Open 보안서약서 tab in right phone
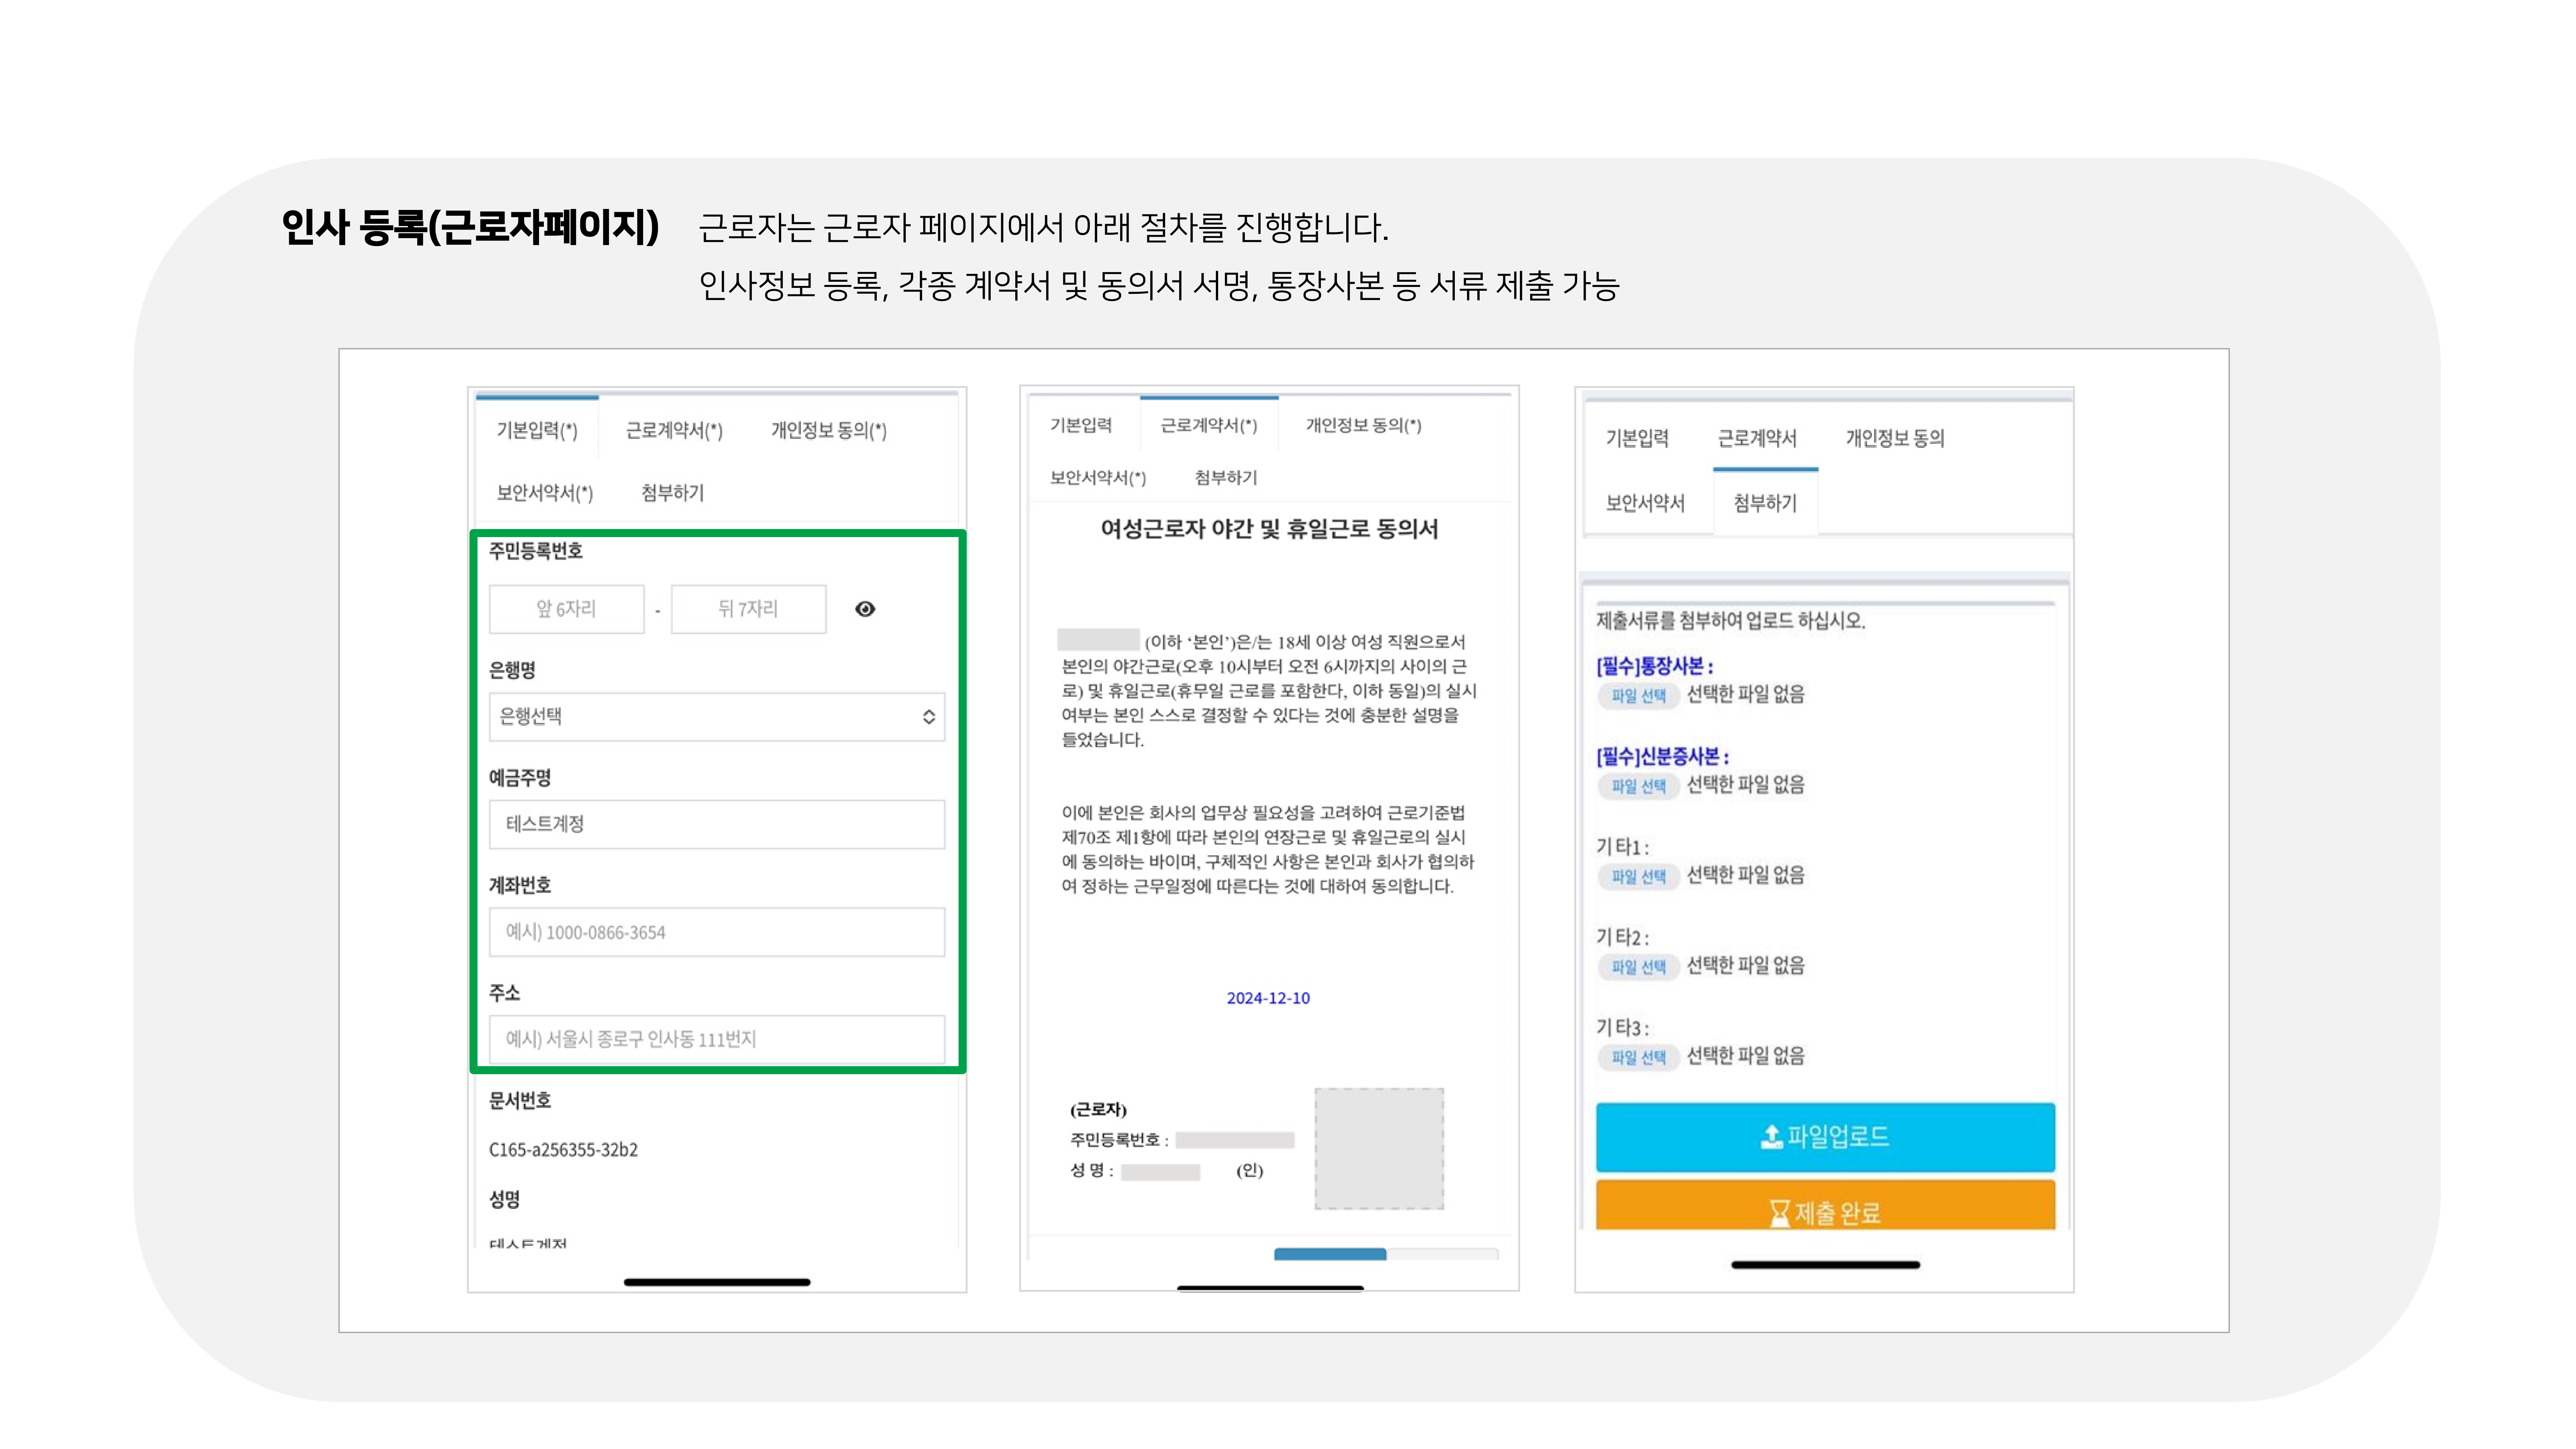Viewport: 2576px width, 1449px height. click(1645, 503)
